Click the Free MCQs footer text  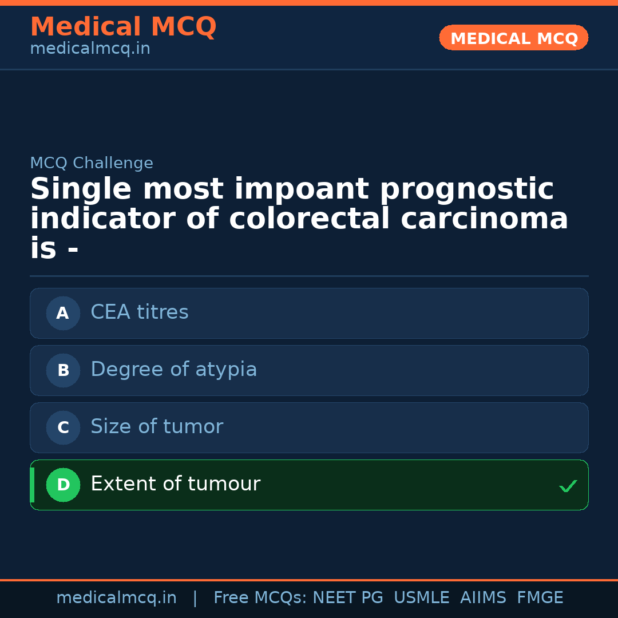pyautogui.click(x=260, y=598)
